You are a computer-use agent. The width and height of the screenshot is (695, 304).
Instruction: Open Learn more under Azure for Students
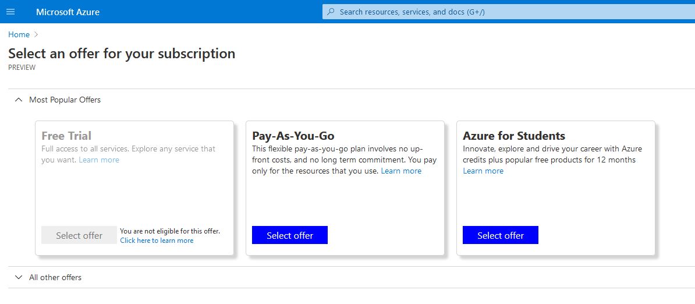pyautogui.click(x=483, y=171)
